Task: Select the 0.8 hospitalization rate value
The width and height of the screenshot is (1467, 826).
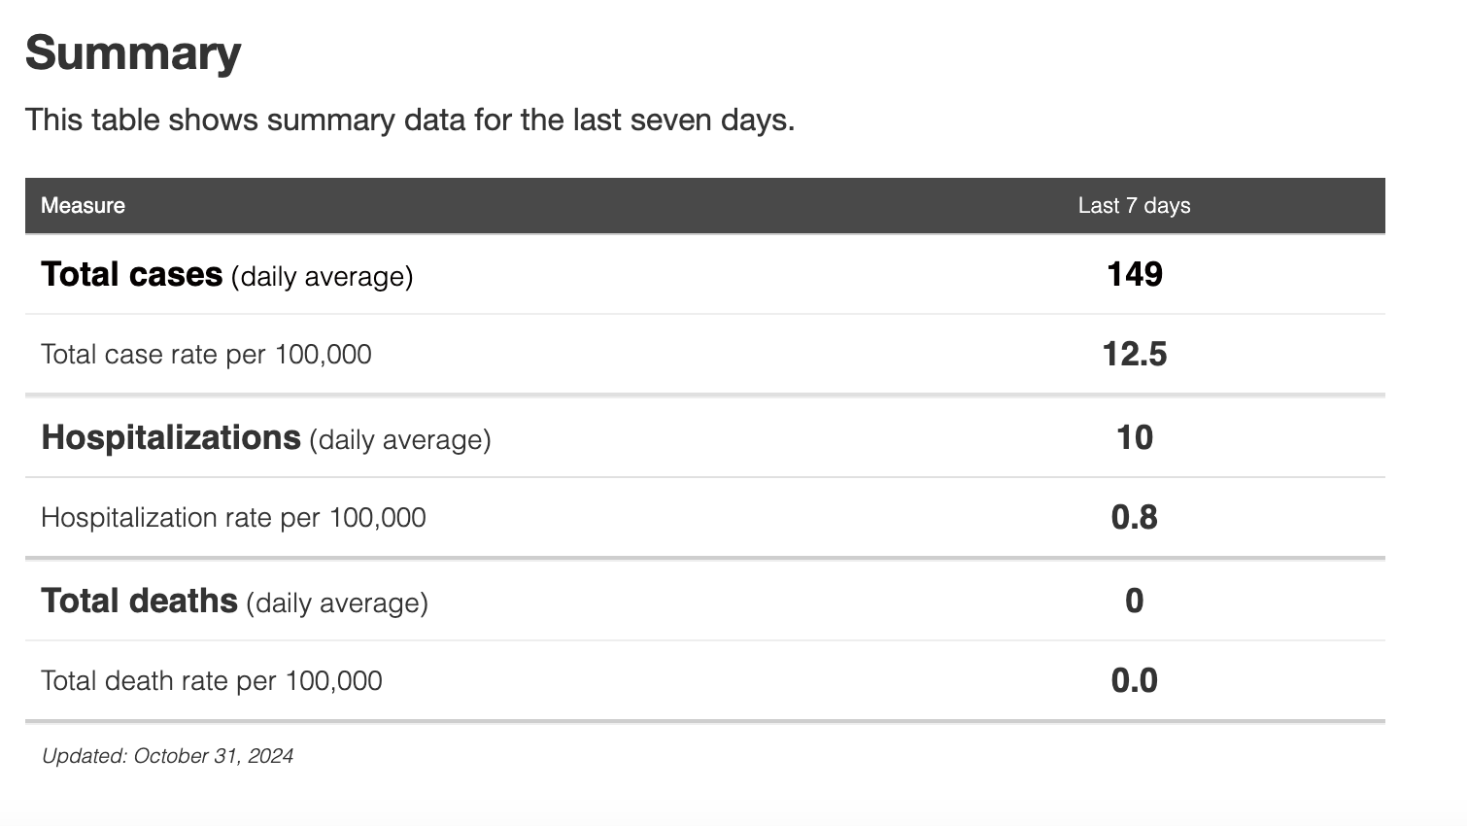Action: point(1134,518)
